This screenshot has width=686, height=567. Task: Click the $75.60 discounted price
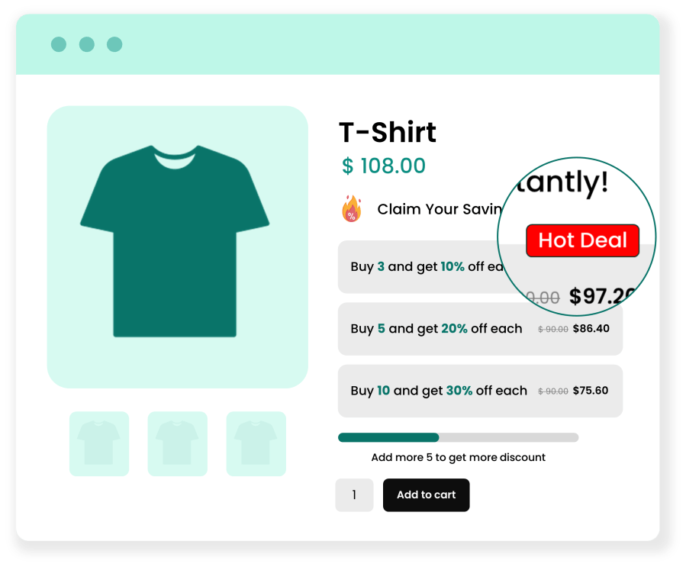point(591,391)
